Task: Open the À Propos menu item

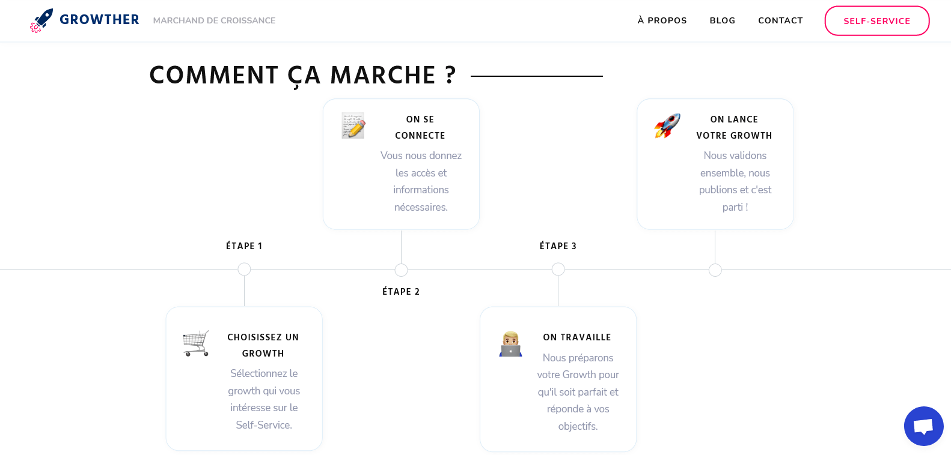Action: pos(662,20)
